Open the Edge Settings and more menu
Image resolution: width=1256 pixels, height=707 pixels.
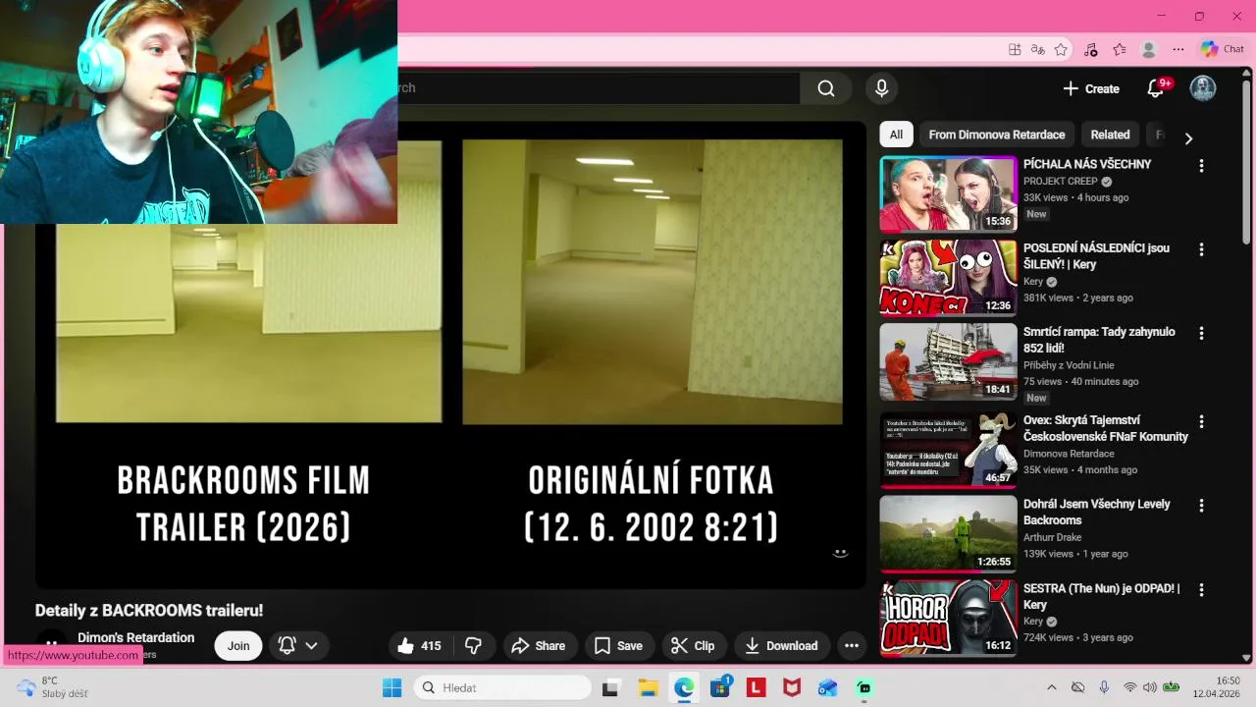pyautogui.click(x=1178, y=49)
